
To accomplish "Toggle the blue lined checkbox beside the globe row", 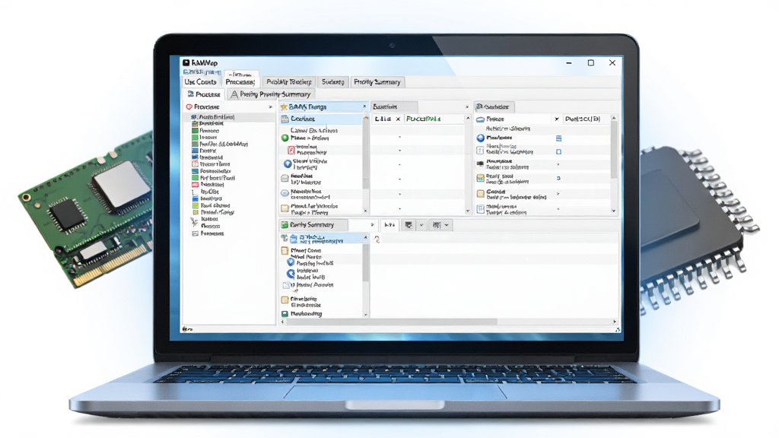I will click(558, 138).
